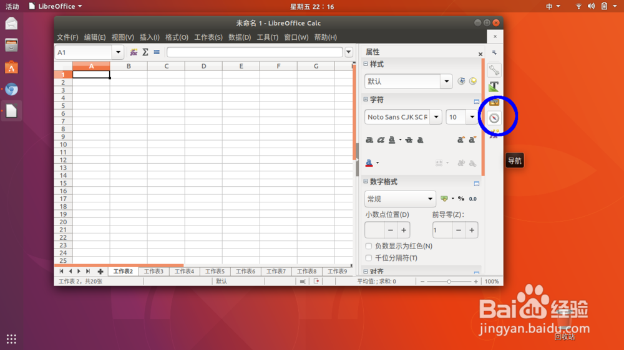
Task: Open 字符 more options dialog icon
Action: click(476, 102)
